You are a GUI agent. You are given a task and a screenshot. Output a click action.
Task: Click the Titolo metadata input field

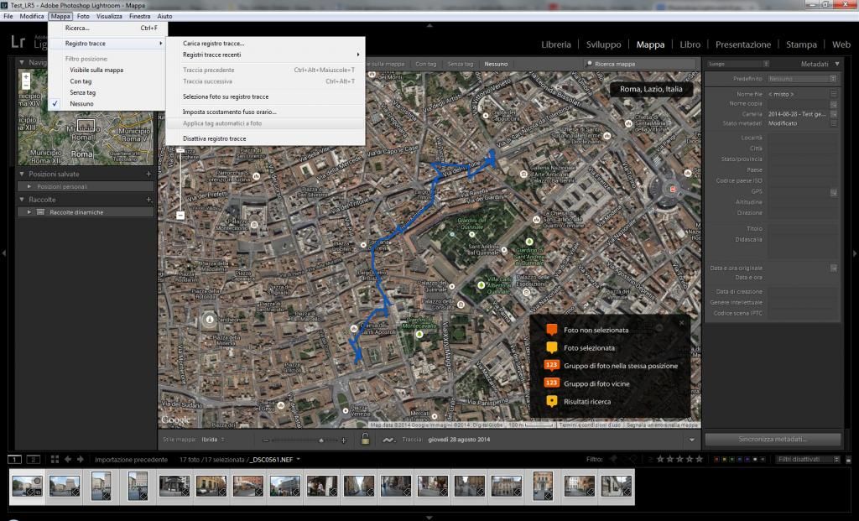(801, 228)
